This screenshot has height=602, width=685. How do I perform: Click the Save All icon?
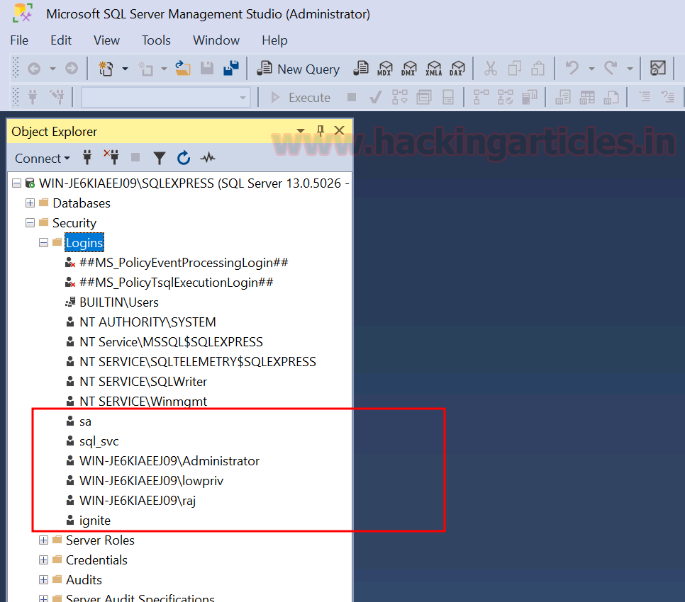click(x=231, y=69)
